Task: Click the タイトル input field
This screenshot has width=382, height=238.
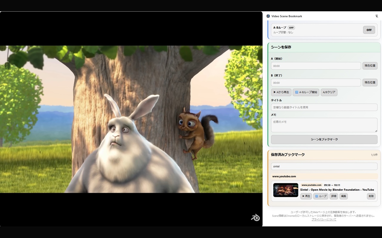Action: click(324, 107)
